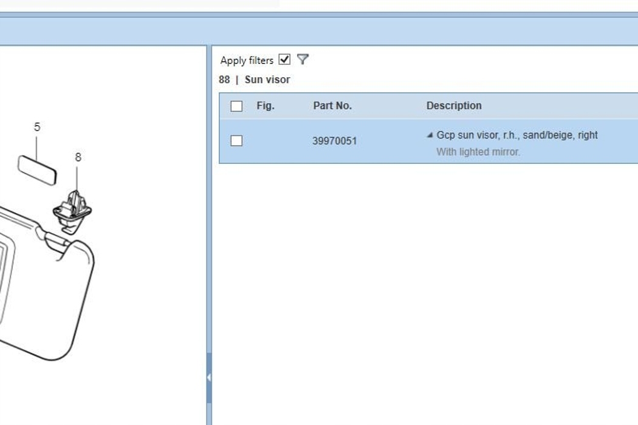Collapse the Gcp sun visor row triangle
Screen dimensions: 638x425
[430, 135]
